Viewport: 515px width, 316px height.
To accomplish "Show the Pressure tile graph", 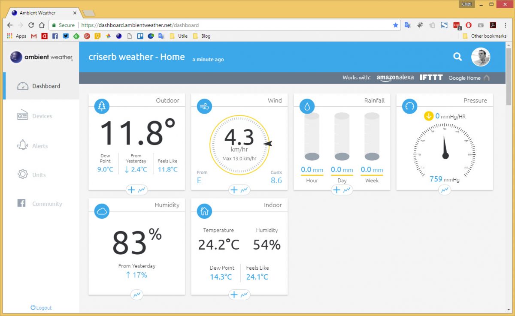I will coord(445,190).
